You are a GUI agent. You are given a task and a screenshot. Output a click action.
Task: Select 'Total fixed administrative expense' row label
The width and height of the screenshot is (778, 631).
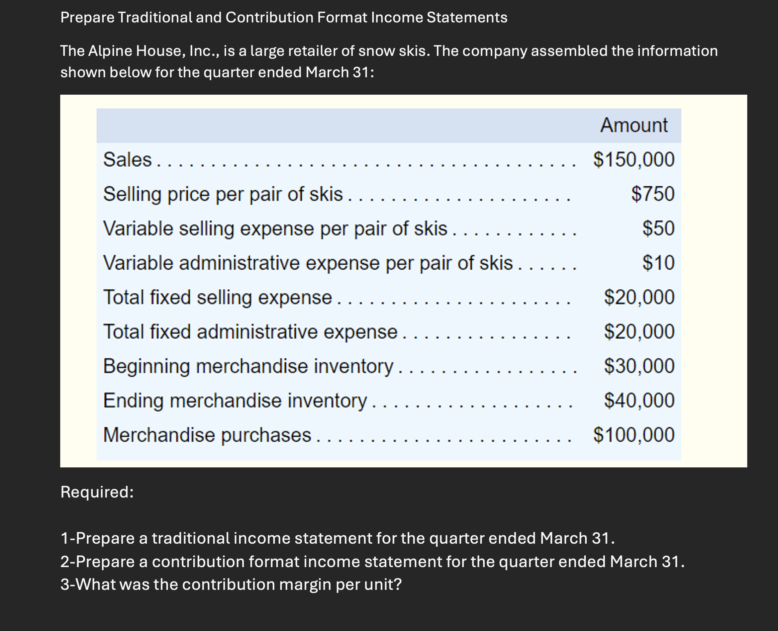tap(250, 332)
